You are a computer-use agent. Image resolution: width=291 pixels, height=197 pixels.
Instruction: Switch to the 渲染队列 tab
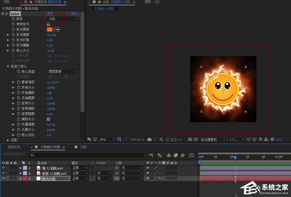click(x=14, y=147)
